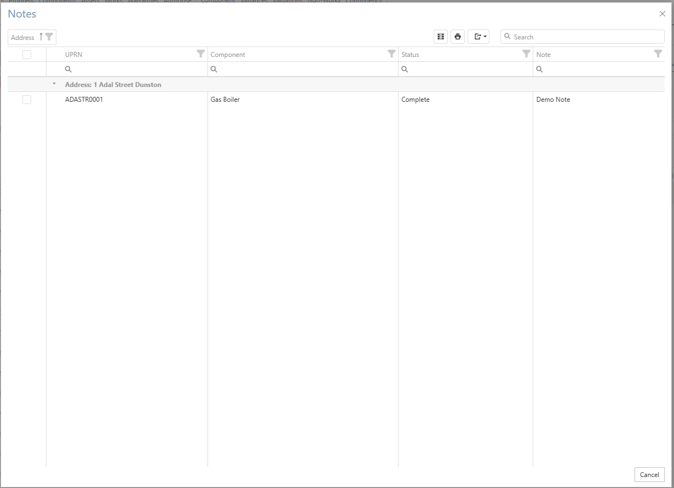
Task: Open the UPRN column filter
Action: point(201,54)
